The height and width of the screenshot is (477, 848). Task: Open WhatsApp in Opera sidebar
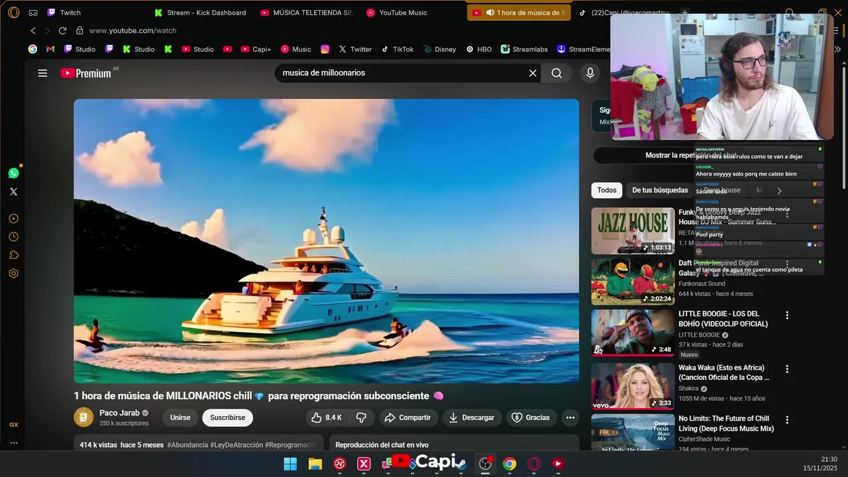pyautogui.click(x=13, y=173)
